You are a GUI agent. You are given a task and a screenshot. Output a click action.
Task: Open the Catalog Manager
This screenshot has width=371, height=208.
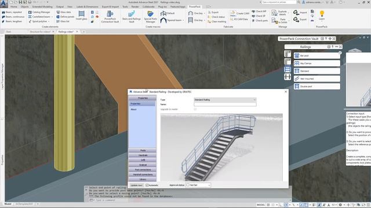pyautogui.click(x=39, y=12)
